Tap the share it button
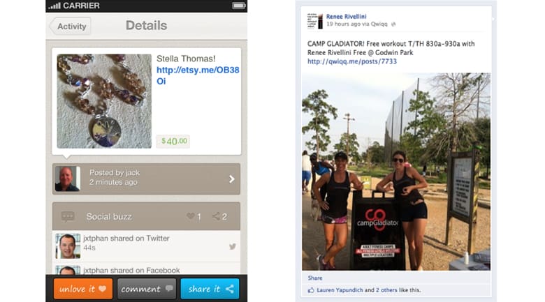 point(210,289)
